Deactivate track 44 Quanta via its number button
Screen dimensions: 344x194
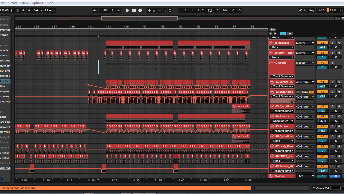[322, 116]
